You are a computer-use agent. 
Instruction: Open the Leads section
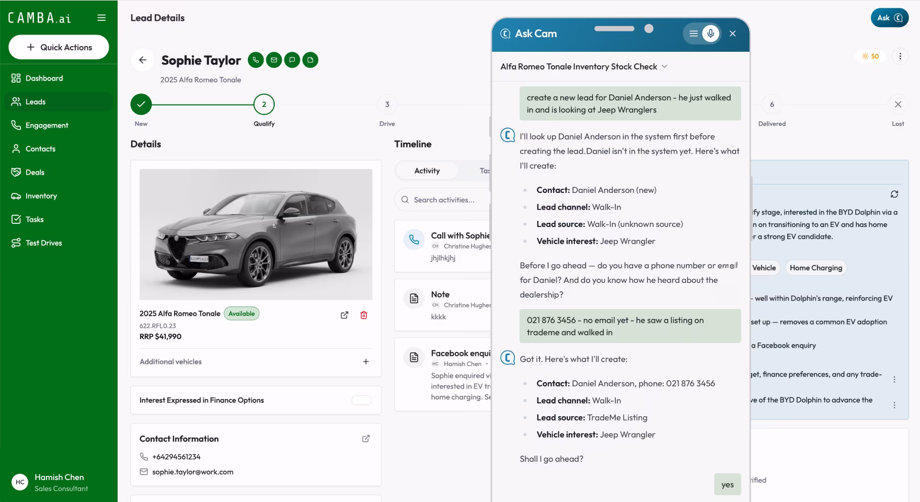(59, 102)
